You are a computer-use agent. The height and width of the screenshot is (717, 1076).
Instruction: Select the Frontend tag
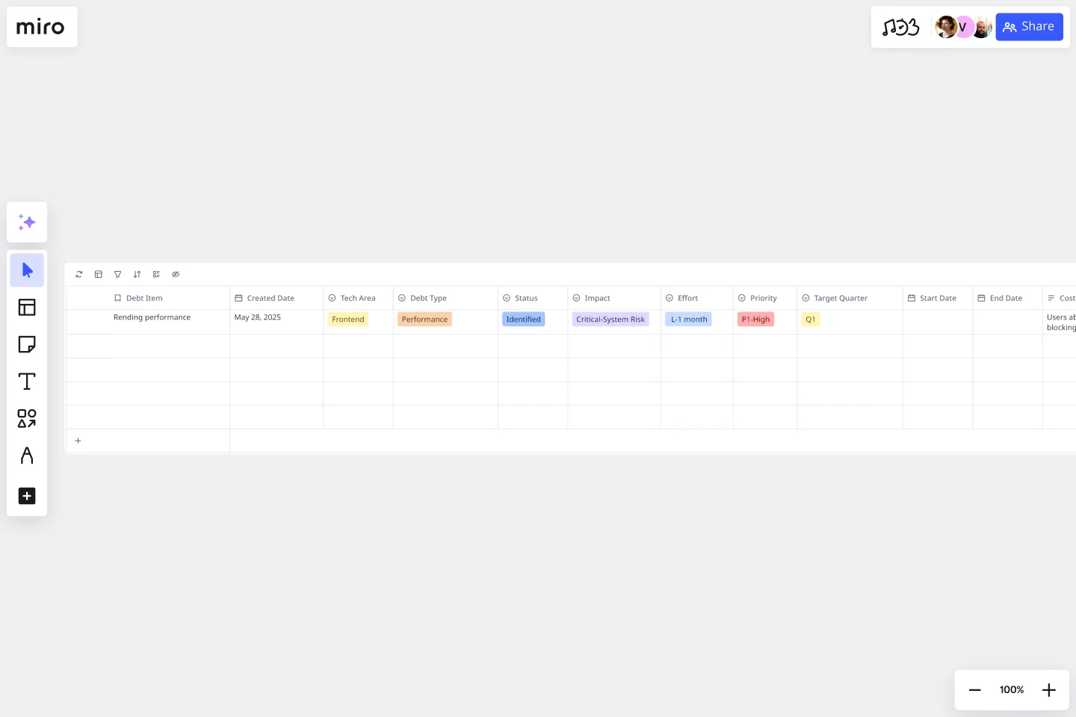pos(348,320)
